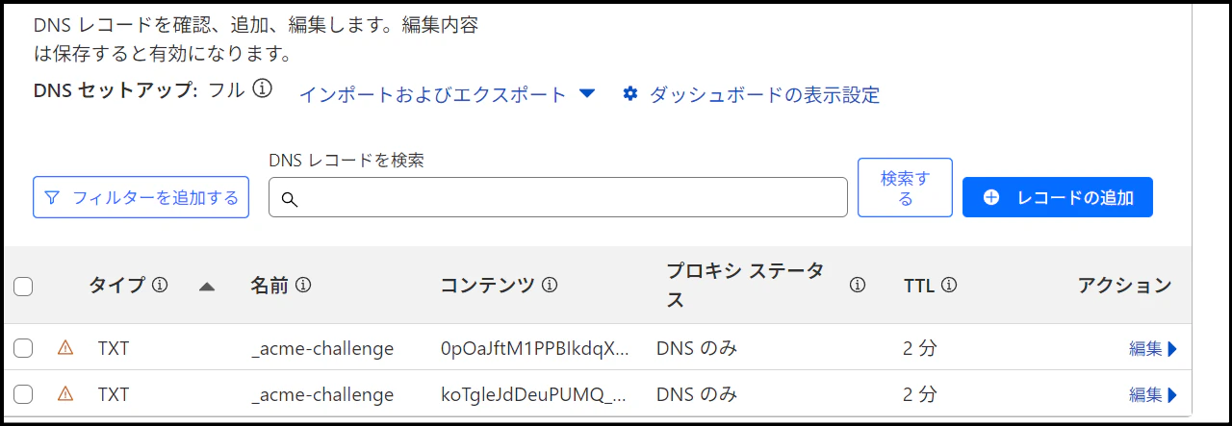The width and height of the screenshot is (1232, 426).
Task: Toggle the select-all checkbox in table header
Action: click(x=23, y=286)
